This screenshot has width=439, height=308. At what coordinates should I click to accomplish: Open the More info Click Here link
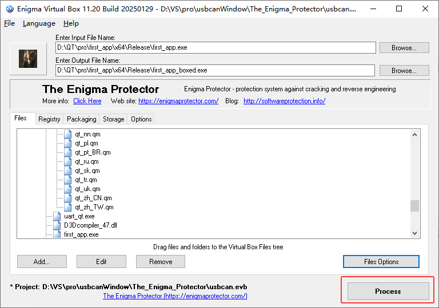[x=87, y=101]
